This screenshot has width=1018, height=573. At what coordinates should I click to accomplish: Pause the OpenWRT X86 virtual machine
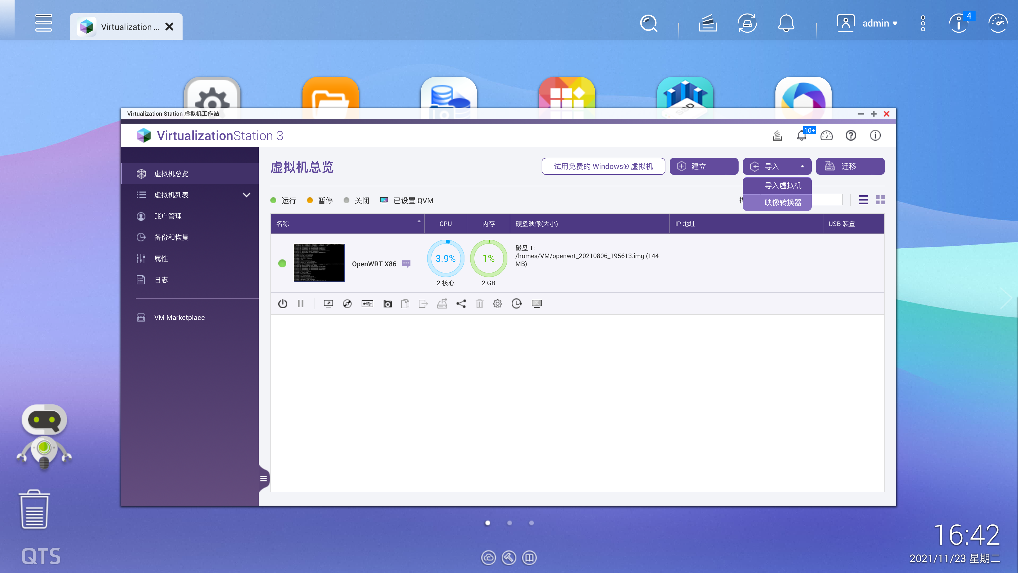click(301, 304)
